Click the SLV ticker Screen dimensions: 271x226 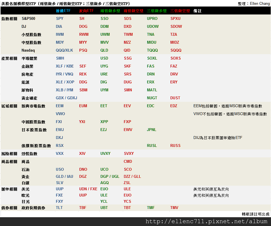pos(60,183)
